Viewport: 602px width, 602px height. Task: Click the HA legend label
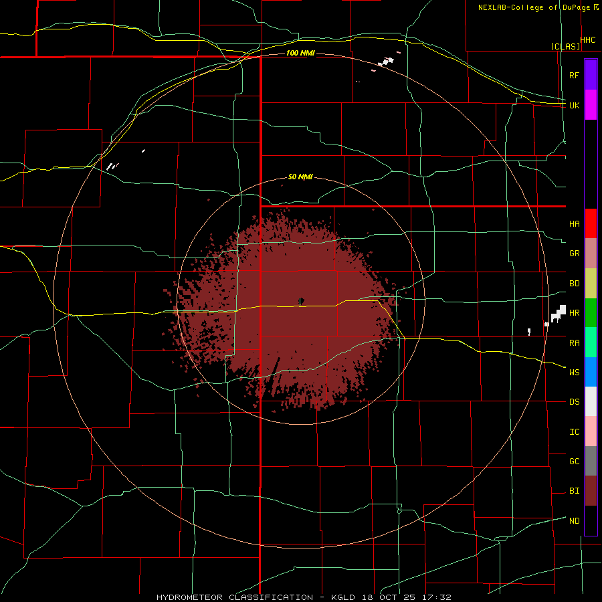tap(574, 223)
